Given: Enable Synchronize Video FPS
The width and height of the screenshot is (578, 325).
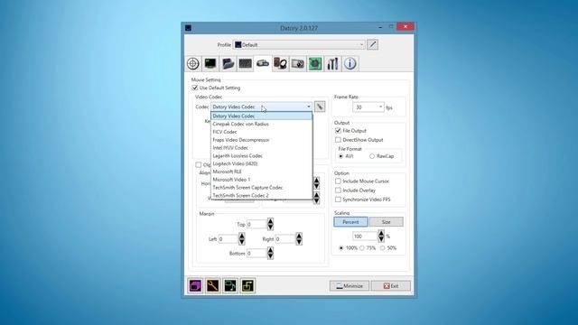Looking at the screenshot, I should 338,200.
